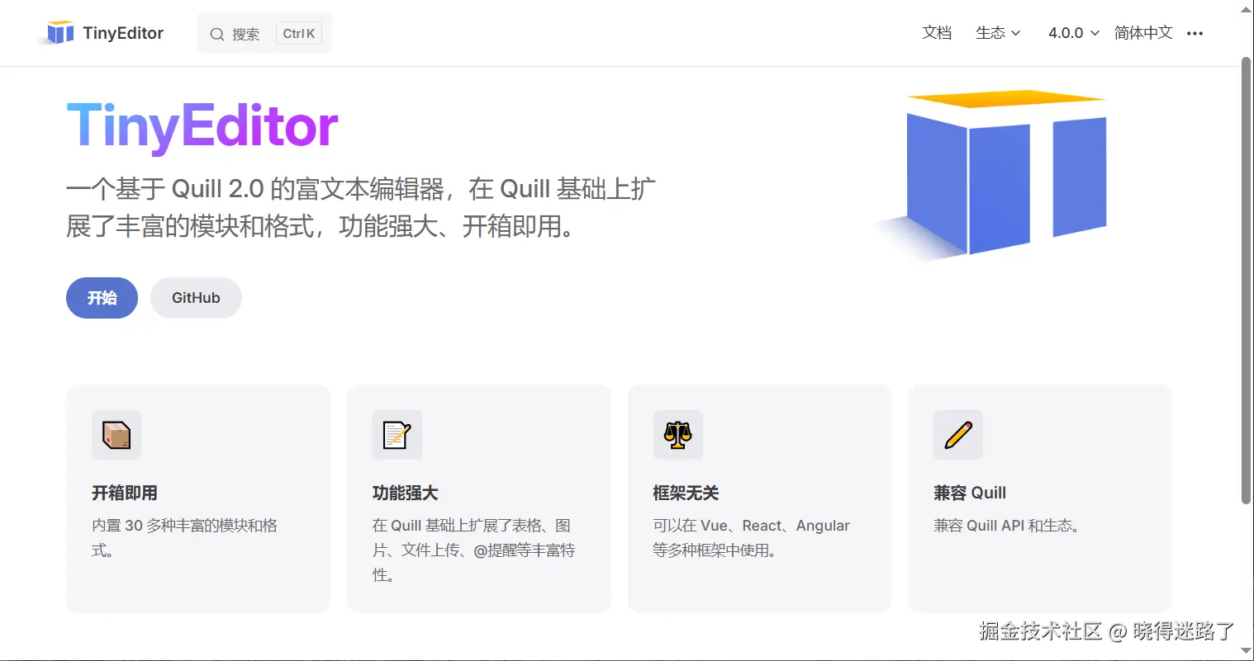Viewport: 1254px width, 661px height.
Task: Click the text 兼容 Quill API 和生态
Action: pyautogui.click(x=1007, y=526)
